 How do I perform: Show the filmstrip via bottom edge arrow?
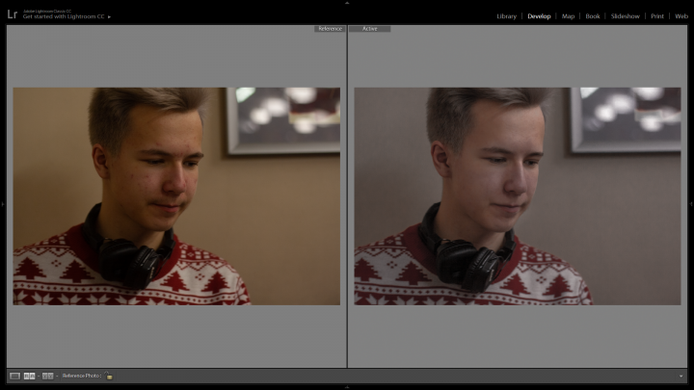tap(347, 387)
